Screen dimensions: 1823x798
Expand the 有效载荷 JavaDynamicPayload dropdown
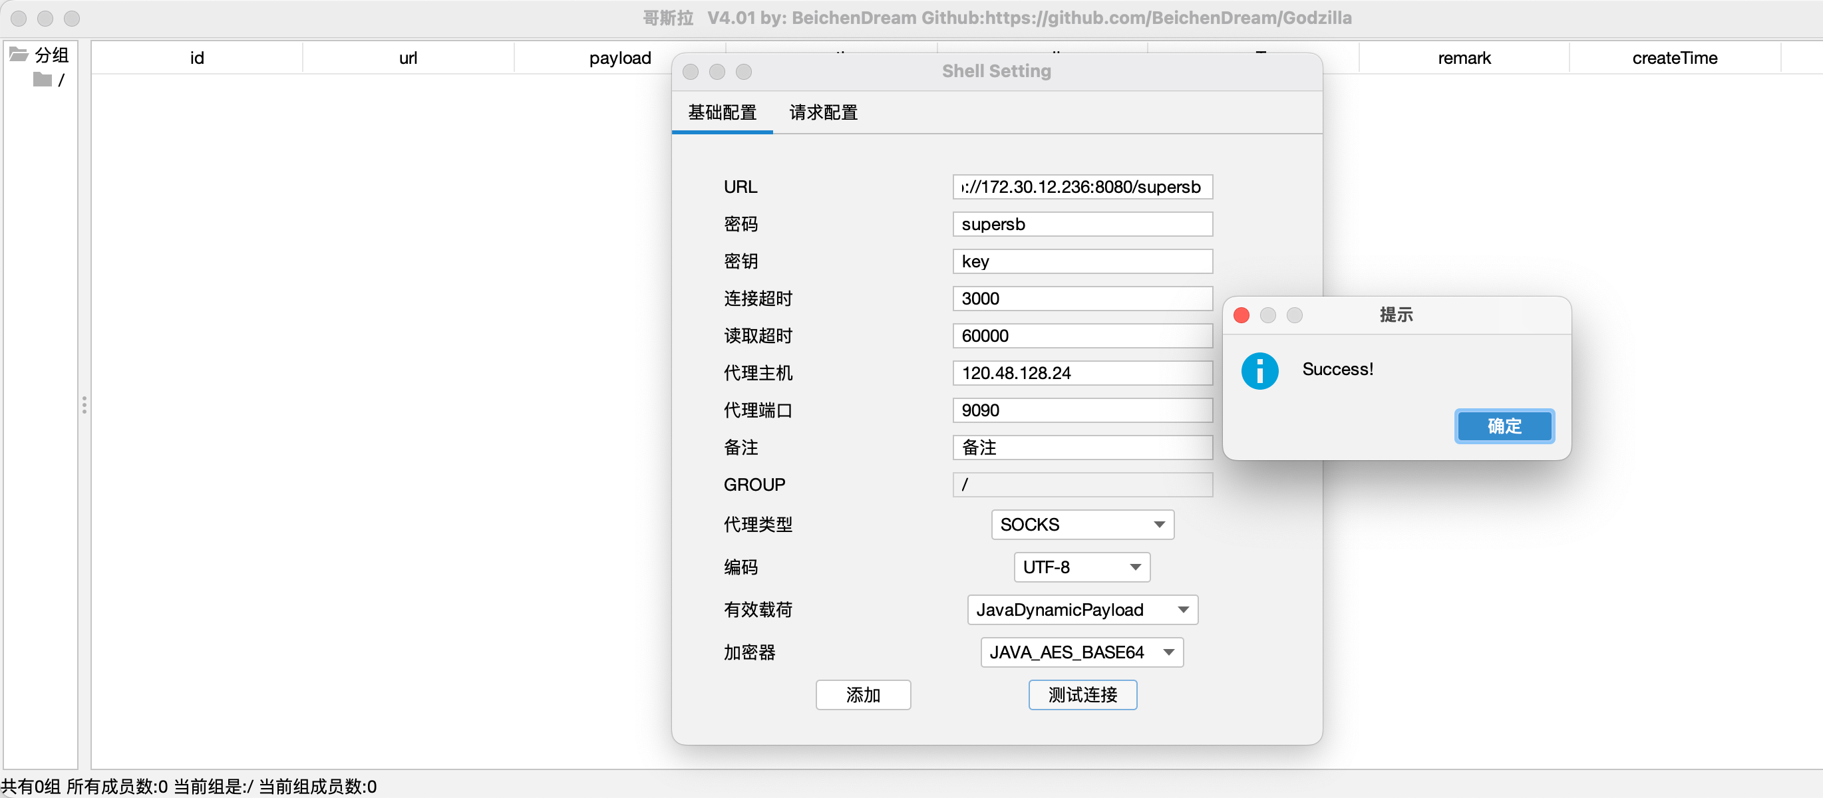pos(1082,609)
